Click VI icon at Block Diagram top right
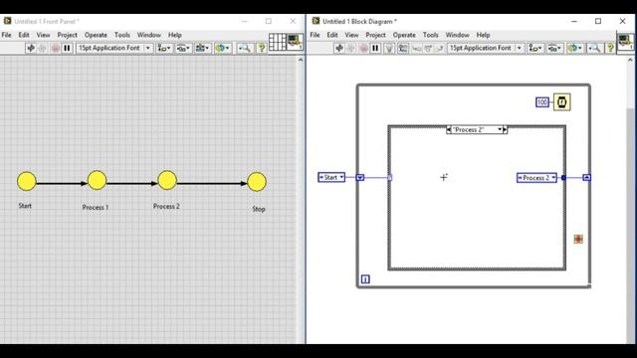 625,42
